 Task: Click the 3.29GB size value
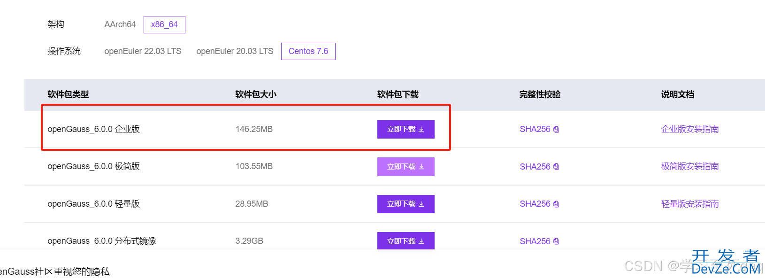point(249,241)
